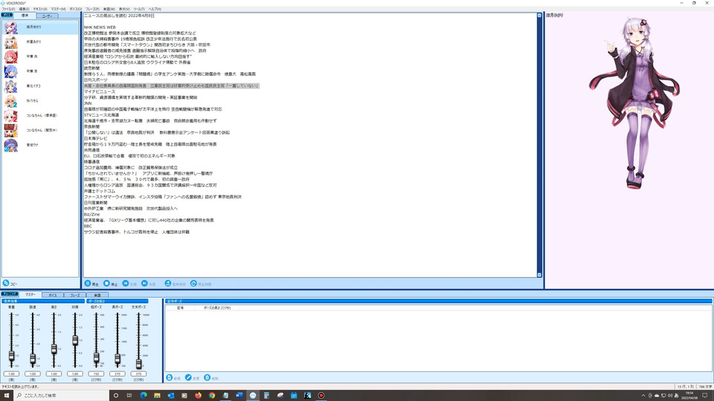
Task: Open the 編集 menu
Action: 24,9
